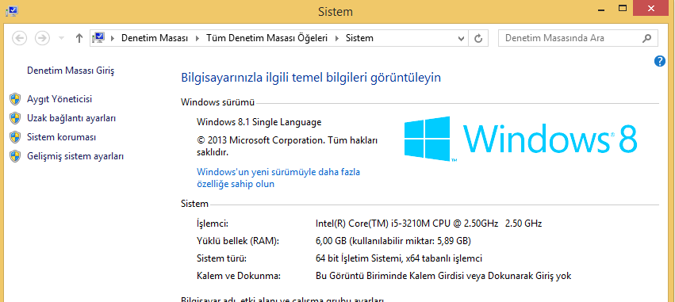Image resolution: width=675 pixels, height=302 pixels.
Task: Open Windows'un yeni sürümüyle daha fazla özelliğe link
Action: (278, 178)
